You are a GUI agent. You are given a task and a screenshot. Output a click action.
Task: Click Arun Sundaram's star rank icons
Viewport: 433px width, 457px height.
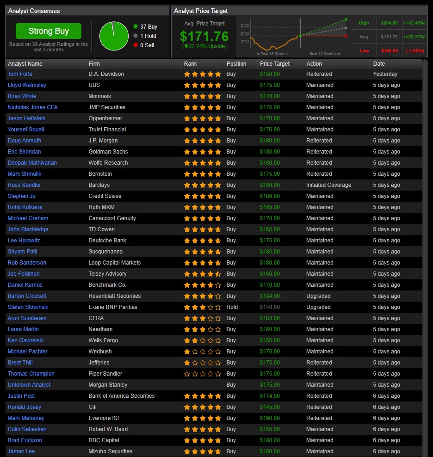click(202, 318)
